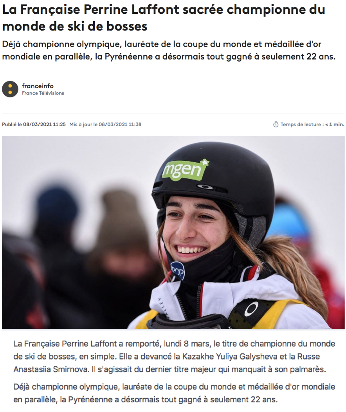
Task: Click the Publié le 08/03/2021 11:25 date
Action: point(34,125)
